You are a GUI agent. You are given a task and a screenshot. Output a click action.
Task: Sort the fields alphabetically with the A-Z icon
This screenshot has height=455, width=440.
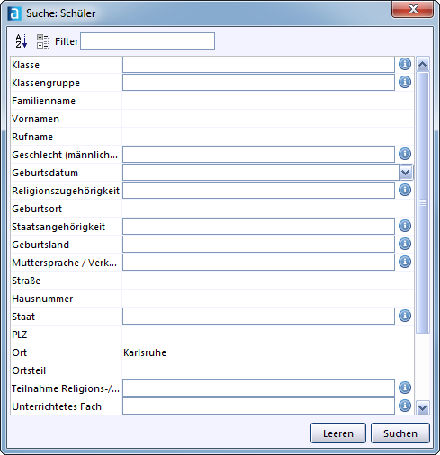point(22,41)
